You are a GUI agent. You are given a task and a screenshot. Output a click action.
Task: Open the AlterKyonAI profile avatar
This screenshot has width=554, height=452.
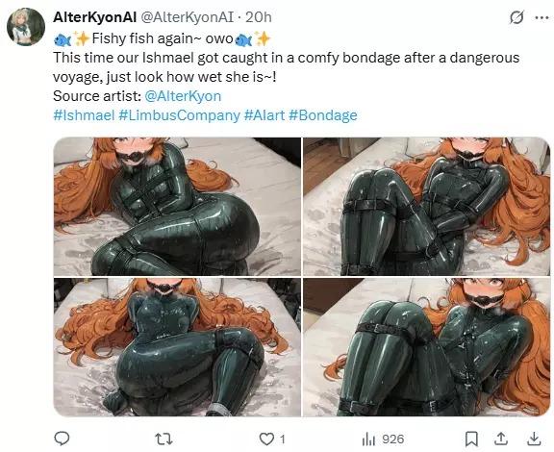tap(26, 27)
